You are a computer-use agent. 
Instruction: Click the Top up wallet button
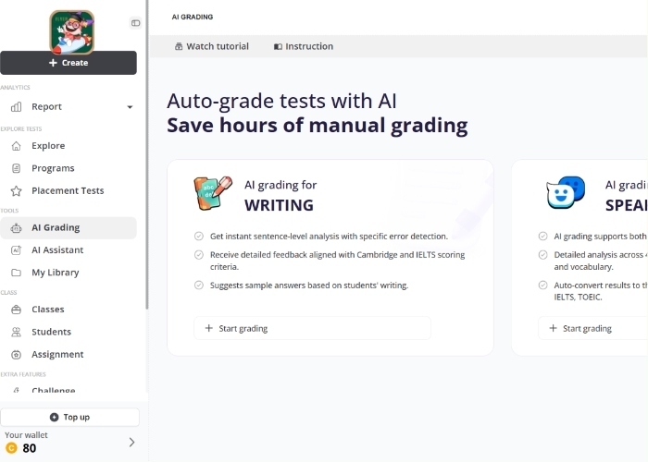69,417
